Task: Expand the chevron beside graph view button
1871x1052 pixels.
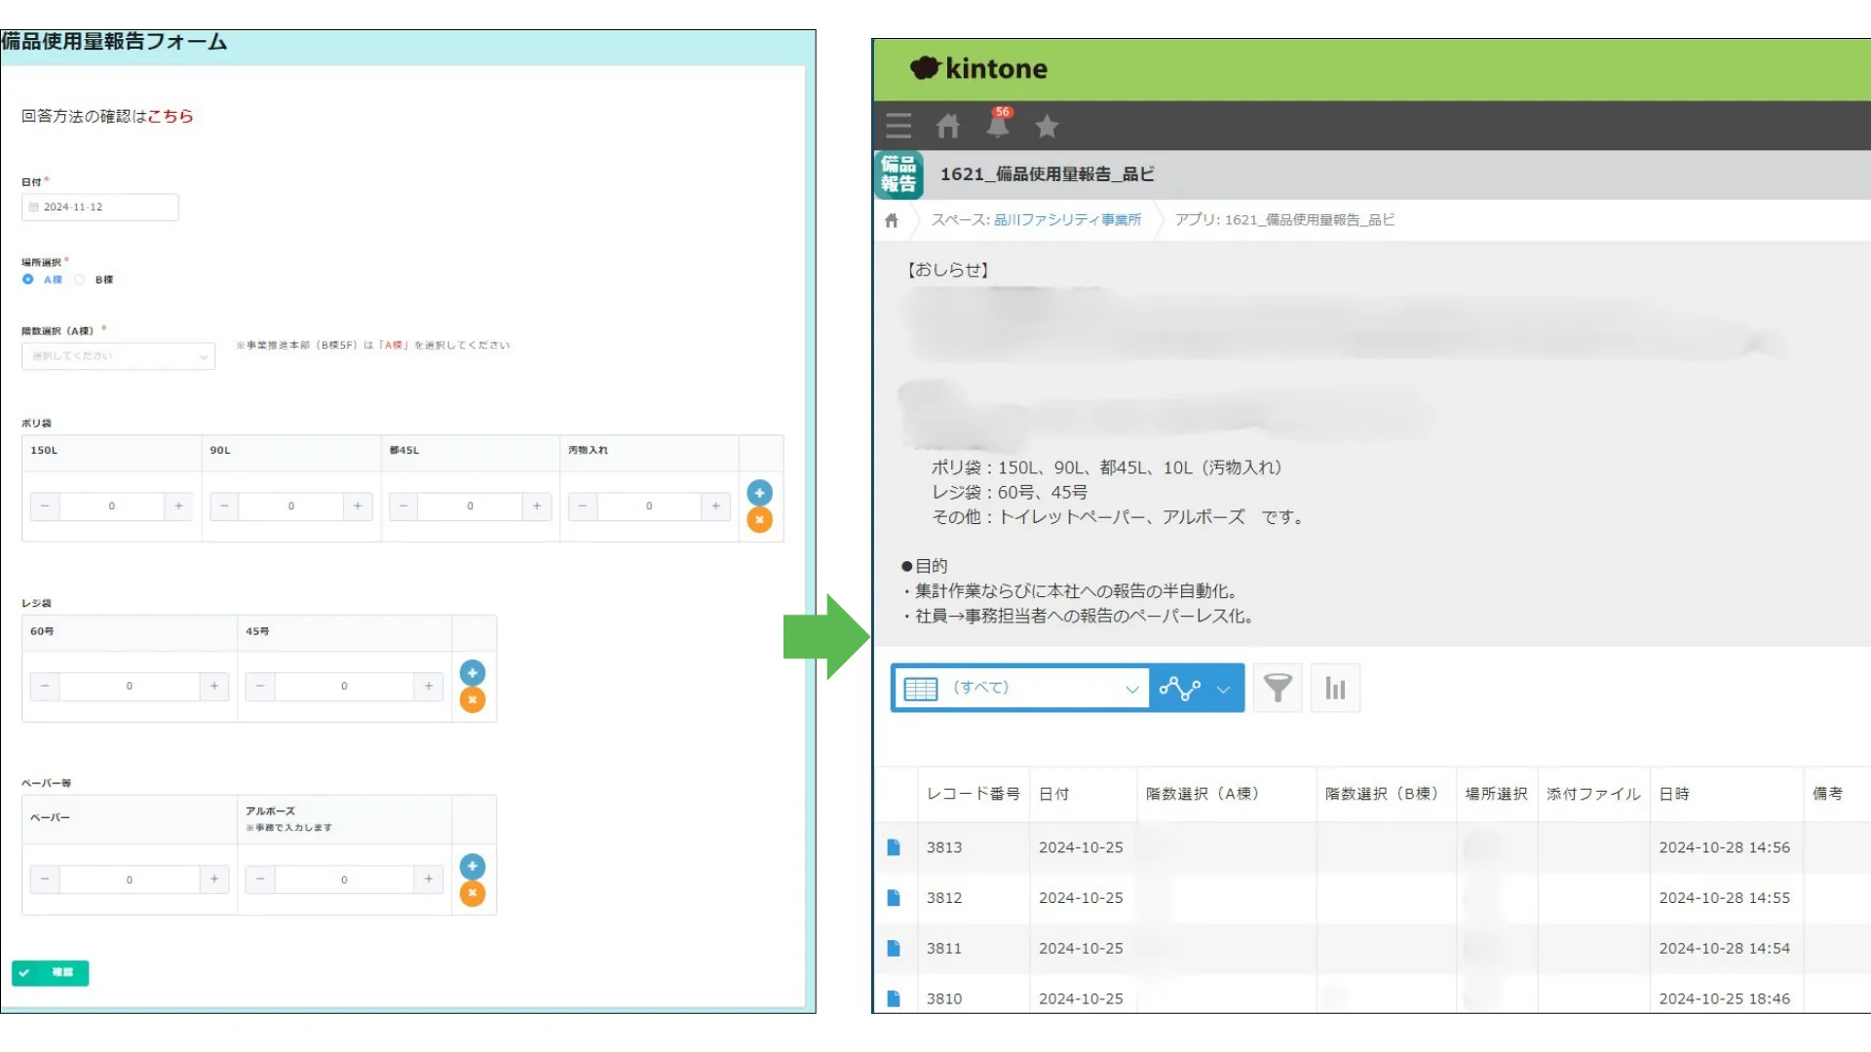Action: 1224,689
